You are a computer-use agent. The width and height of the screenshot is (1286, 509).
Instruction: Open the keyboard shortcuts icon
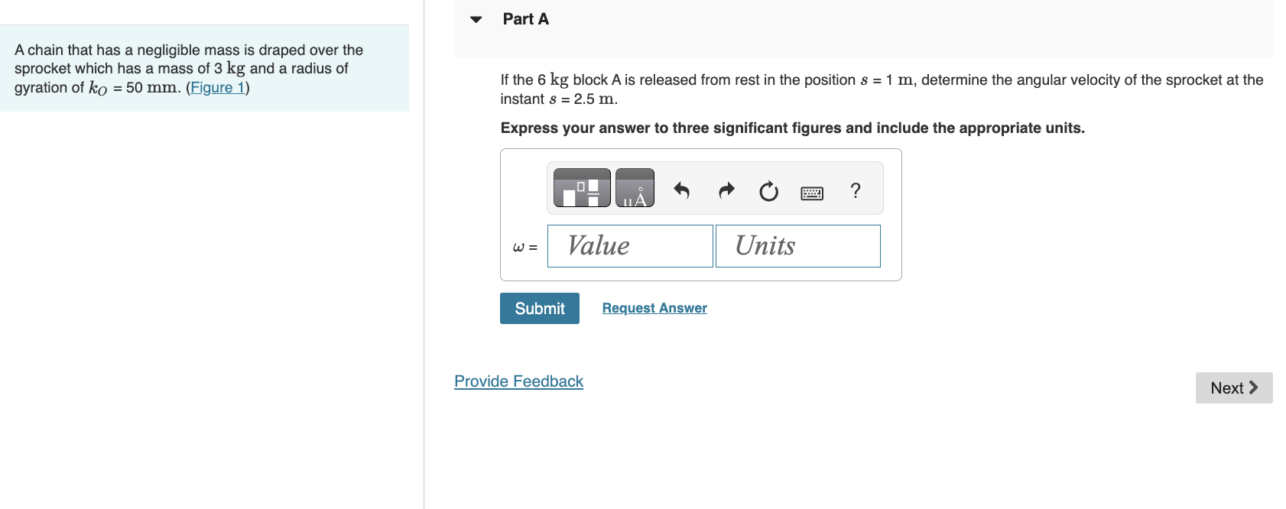coord(811,193)
